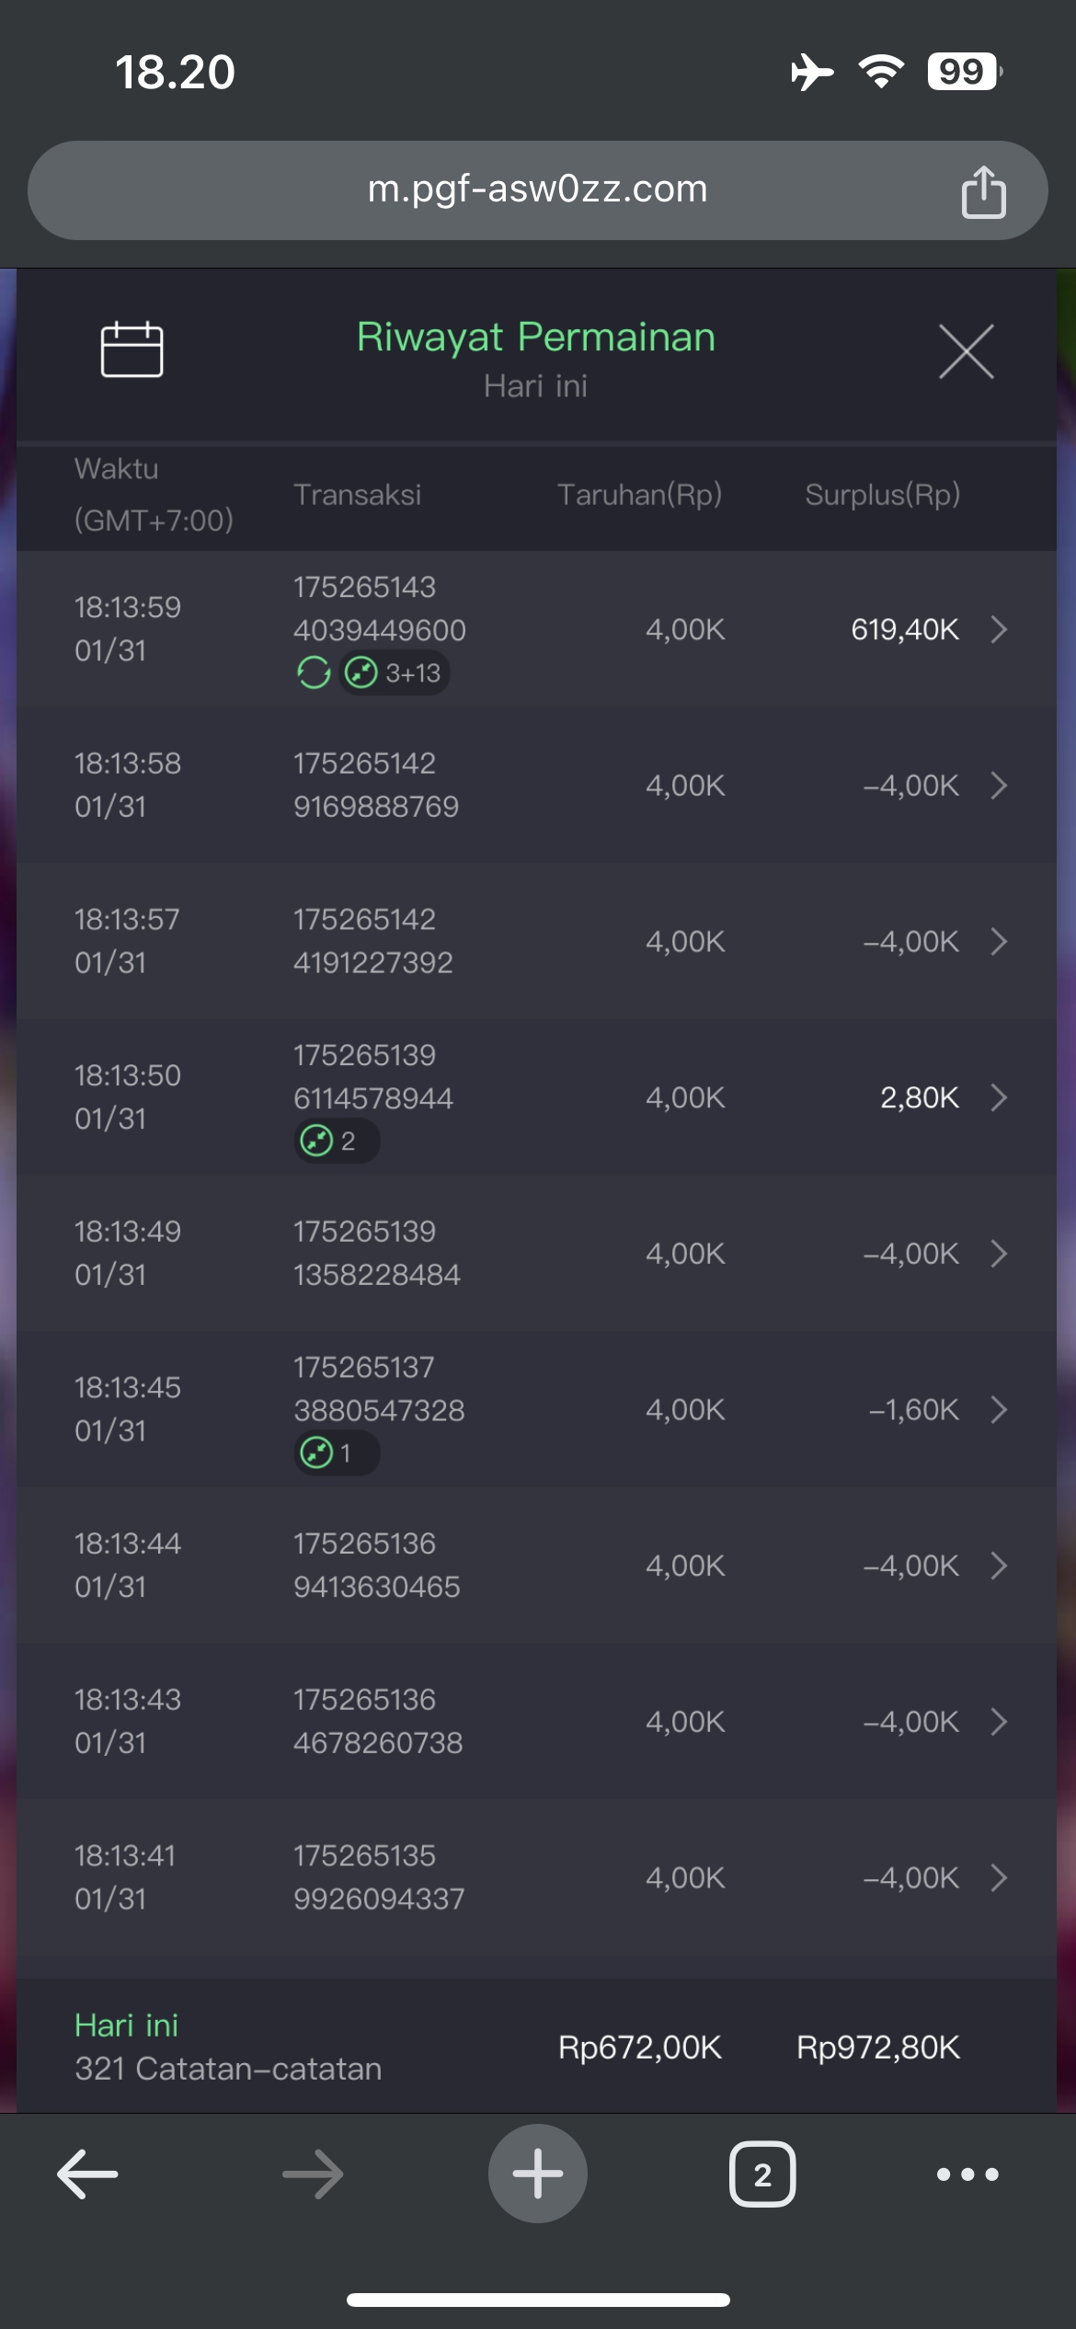Open transaction 175265135 9926094337

(378, 1876)
